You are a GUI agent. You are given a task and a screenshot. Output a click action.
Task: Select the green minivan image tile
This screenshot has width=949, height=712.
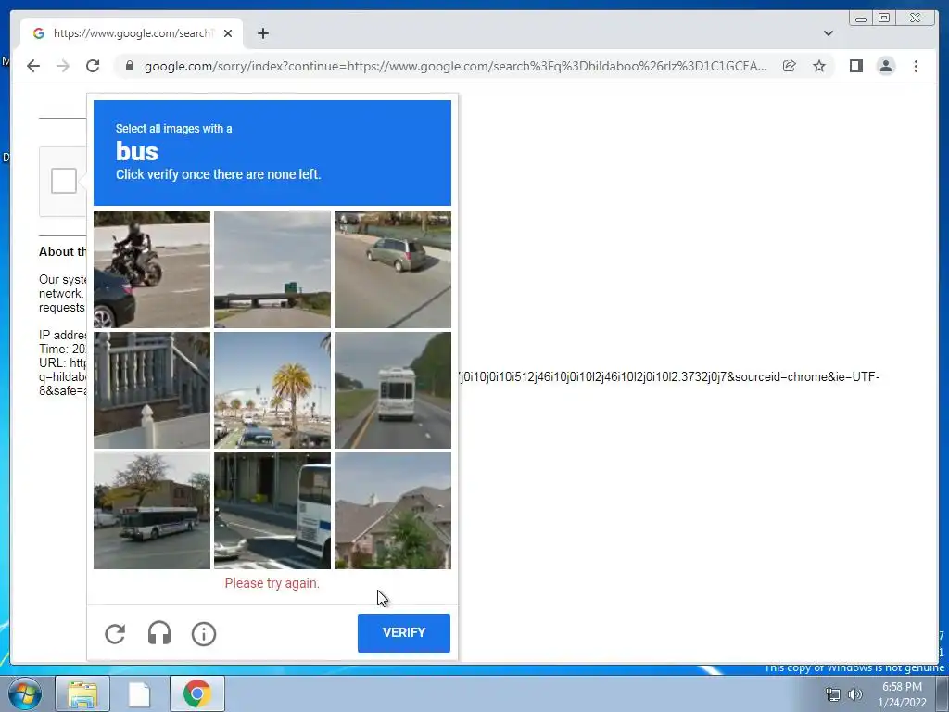tap(393, 270)
